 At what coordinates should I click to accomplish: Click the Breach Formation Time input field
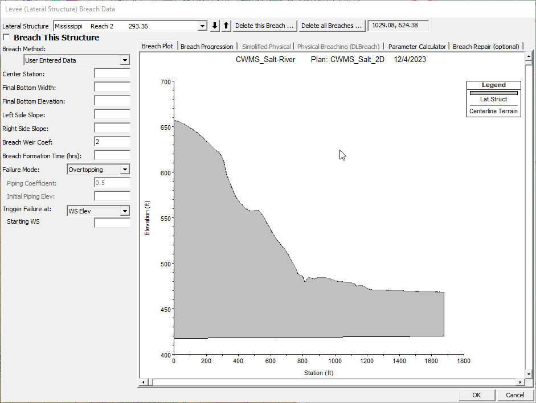pos(112,155)
